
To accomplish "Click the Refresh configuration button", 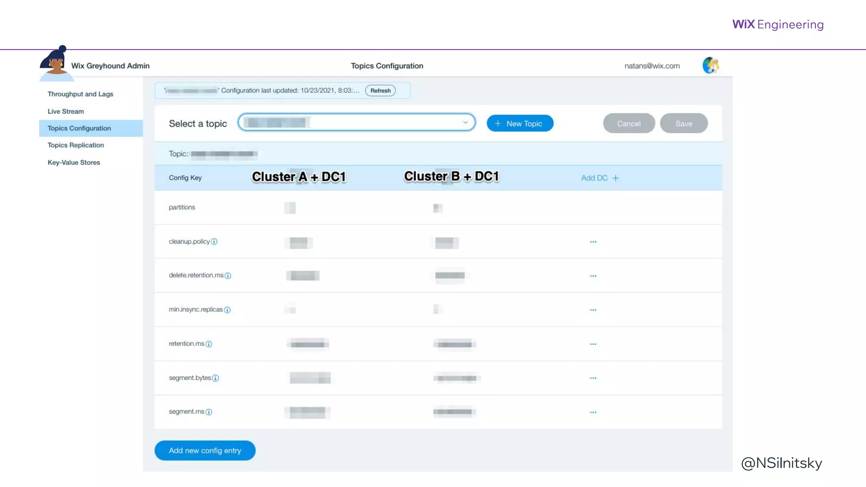I will 380,90.
